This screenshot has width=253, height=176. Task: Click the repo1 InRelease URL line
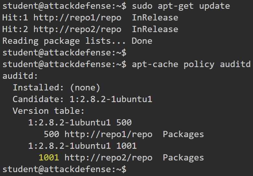click(x=90, y=18)
